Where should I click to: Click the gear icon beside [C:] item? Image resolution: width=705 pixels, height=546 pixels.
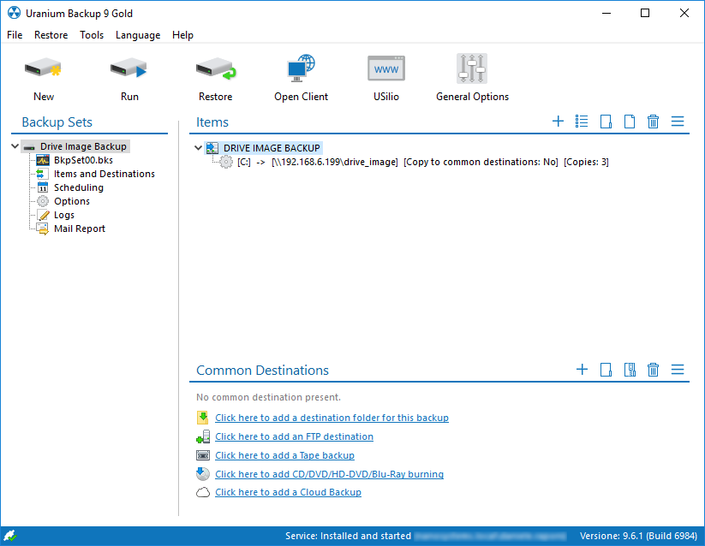[x=226, y=162]
